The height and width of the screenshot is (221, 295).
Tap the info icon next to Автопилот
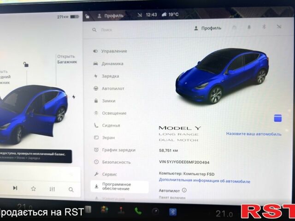pos(184,190)
